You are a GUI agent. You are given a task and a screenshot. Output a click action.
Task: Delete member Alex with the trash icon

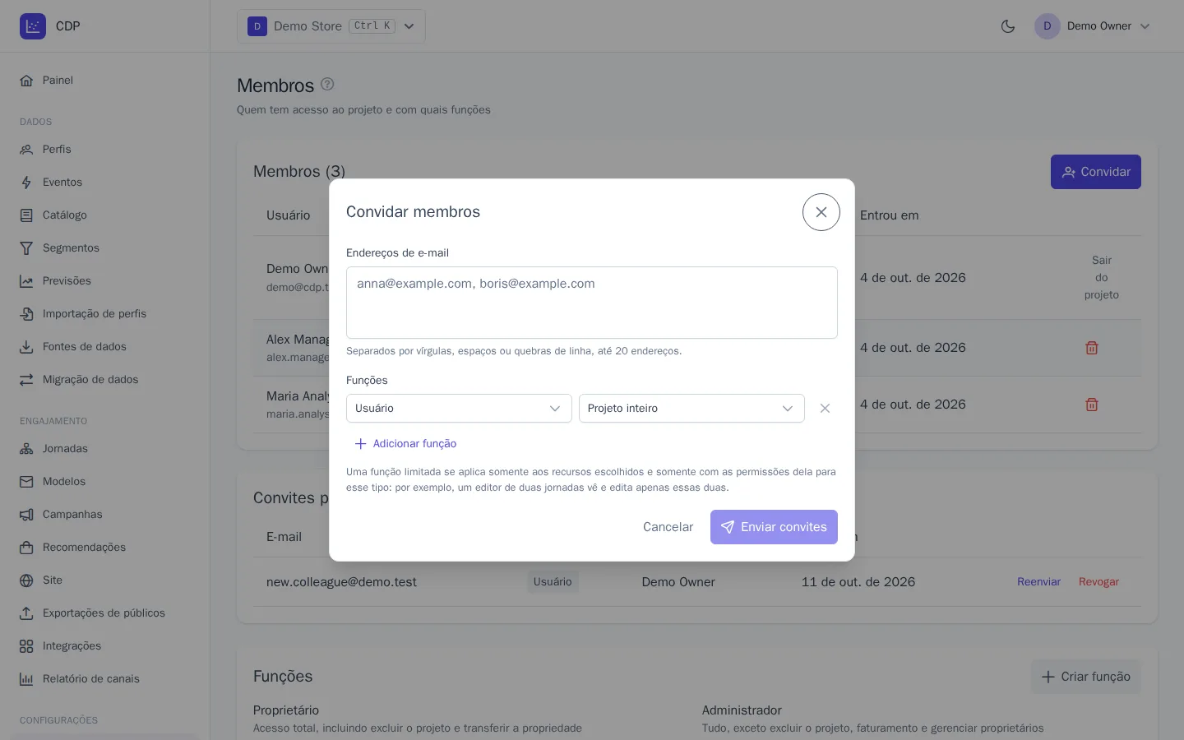[x=1092, y=348]
